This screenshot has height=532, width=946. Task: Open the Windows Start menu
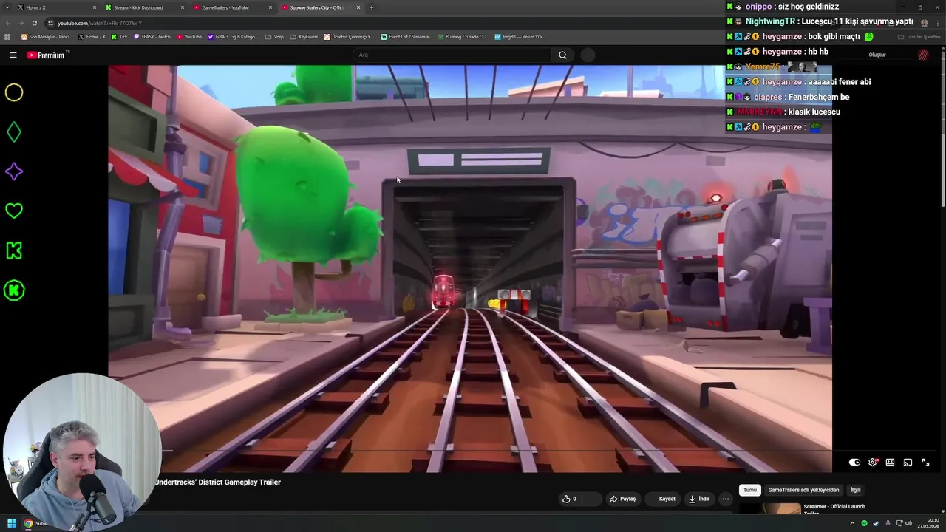coord(12,523)
